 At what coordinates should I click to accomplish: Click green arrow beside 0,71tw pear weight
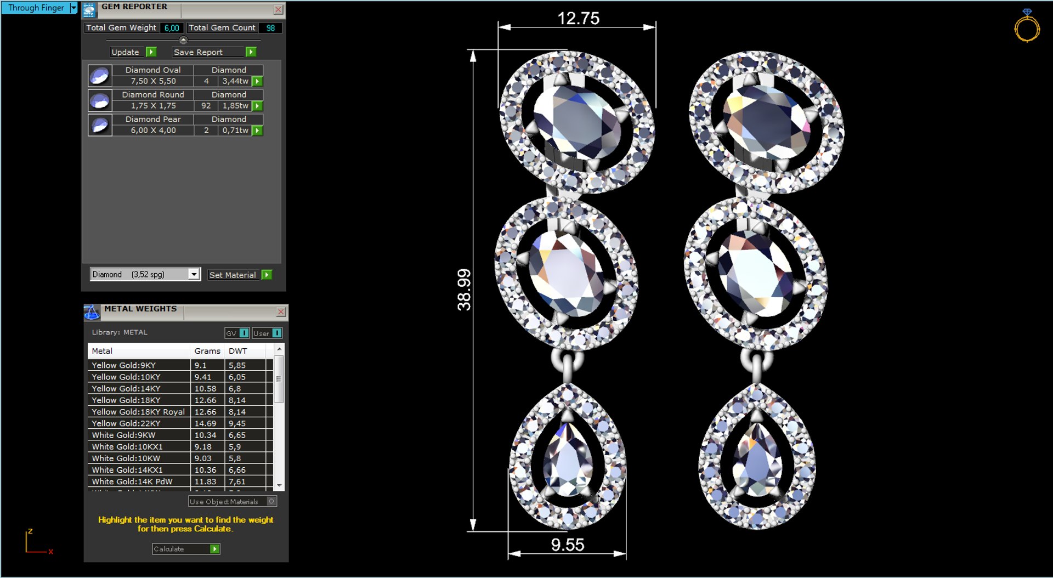pos(257,131)
